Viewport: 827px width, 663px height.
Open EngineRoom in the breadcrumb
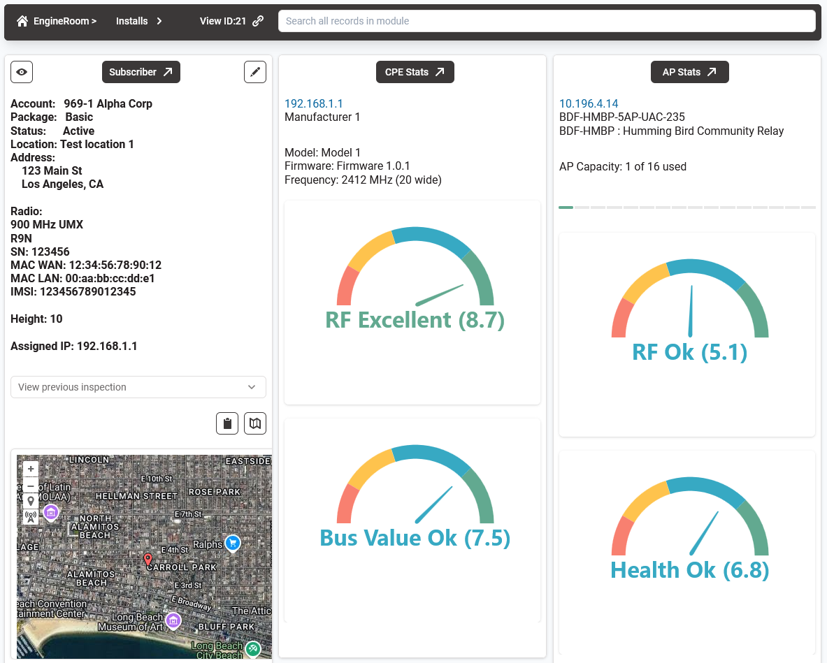(x=62, y=21)
